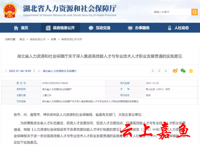Open the 办事服务 menu item
The image size is (200, 149).
coord(139,28)
